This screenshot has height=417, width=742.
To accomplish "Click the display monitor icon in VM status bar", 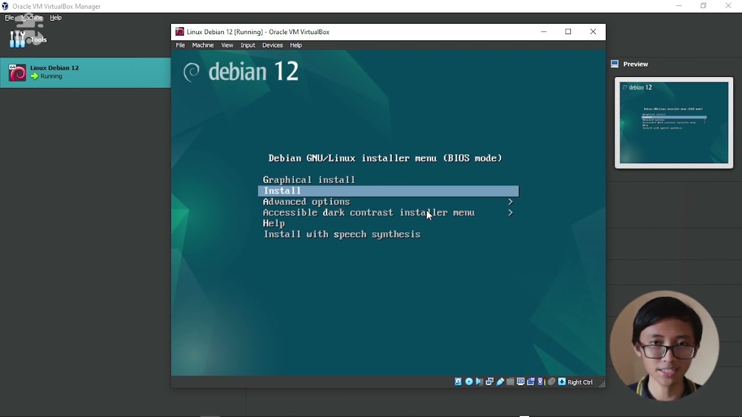I will 521,382.
